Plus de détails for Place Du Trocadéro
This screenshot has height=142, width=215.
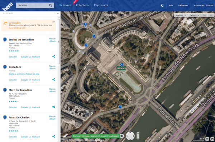click(x=52, y=90)
